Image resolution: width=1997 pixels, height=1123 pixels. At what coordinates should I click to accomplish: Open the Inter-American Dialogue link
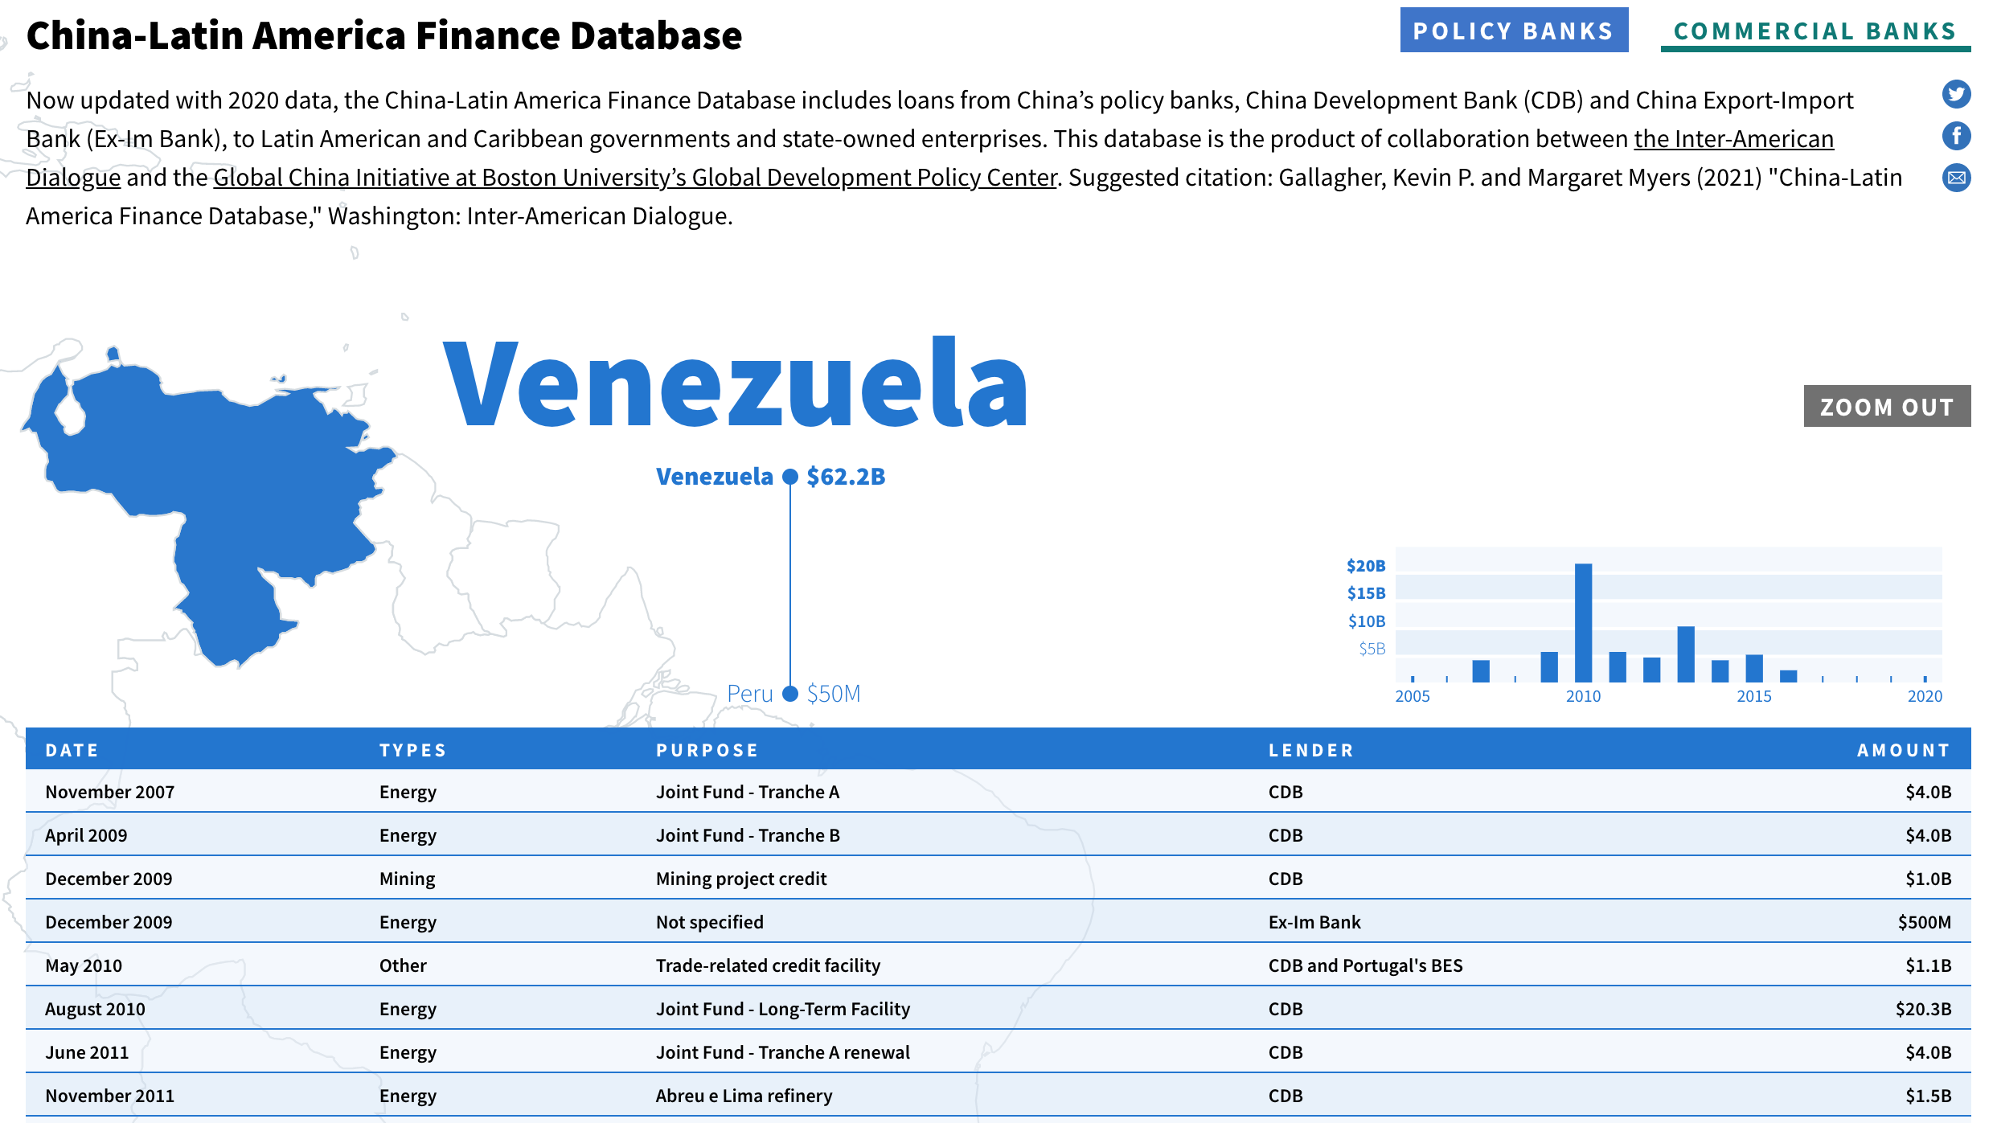pyautogui.click(x=1733, y=139)
